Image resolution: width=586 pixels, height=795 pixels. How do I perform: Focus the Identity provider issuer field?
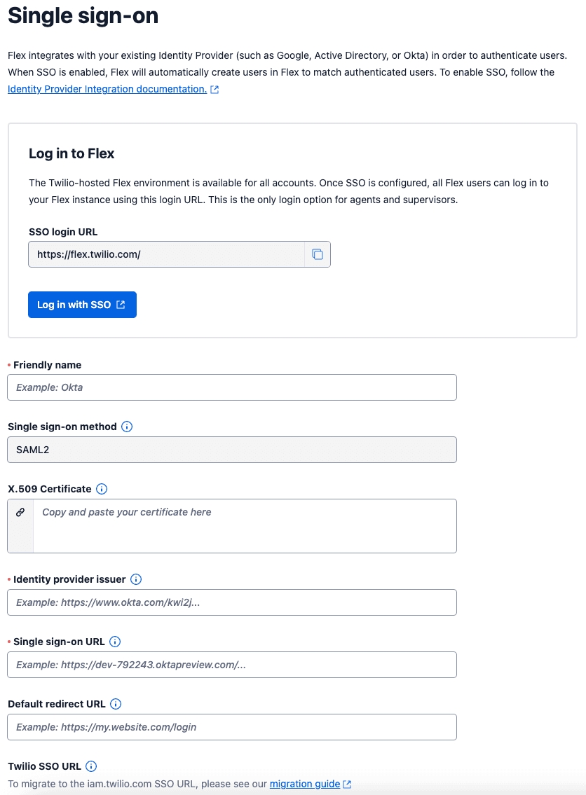pyautogui.click(x=232, y=602)
